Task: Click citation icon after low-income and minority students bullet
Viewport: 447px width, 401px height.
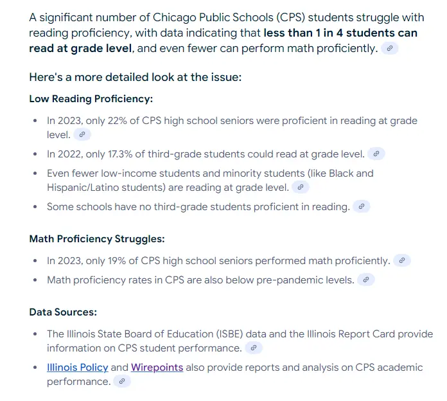Action: (x=301, y=187)
